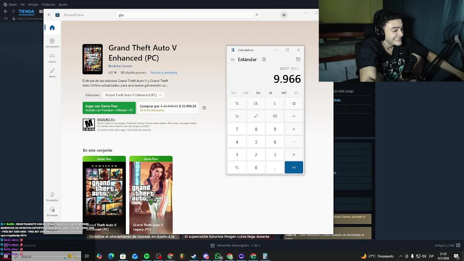
Task: Click the square root button
Action: click(275, 116)
